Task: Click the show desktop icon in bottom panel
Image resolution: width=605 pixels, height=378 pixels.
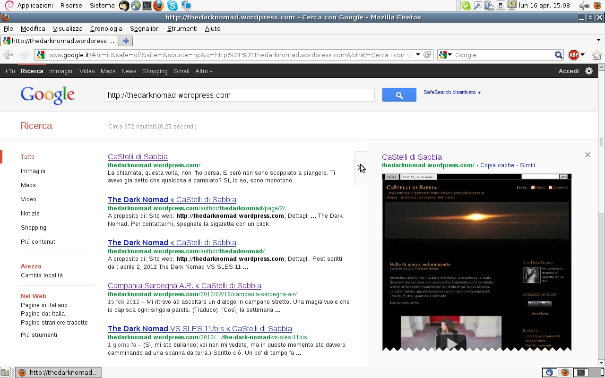Action: pos(5,372)
